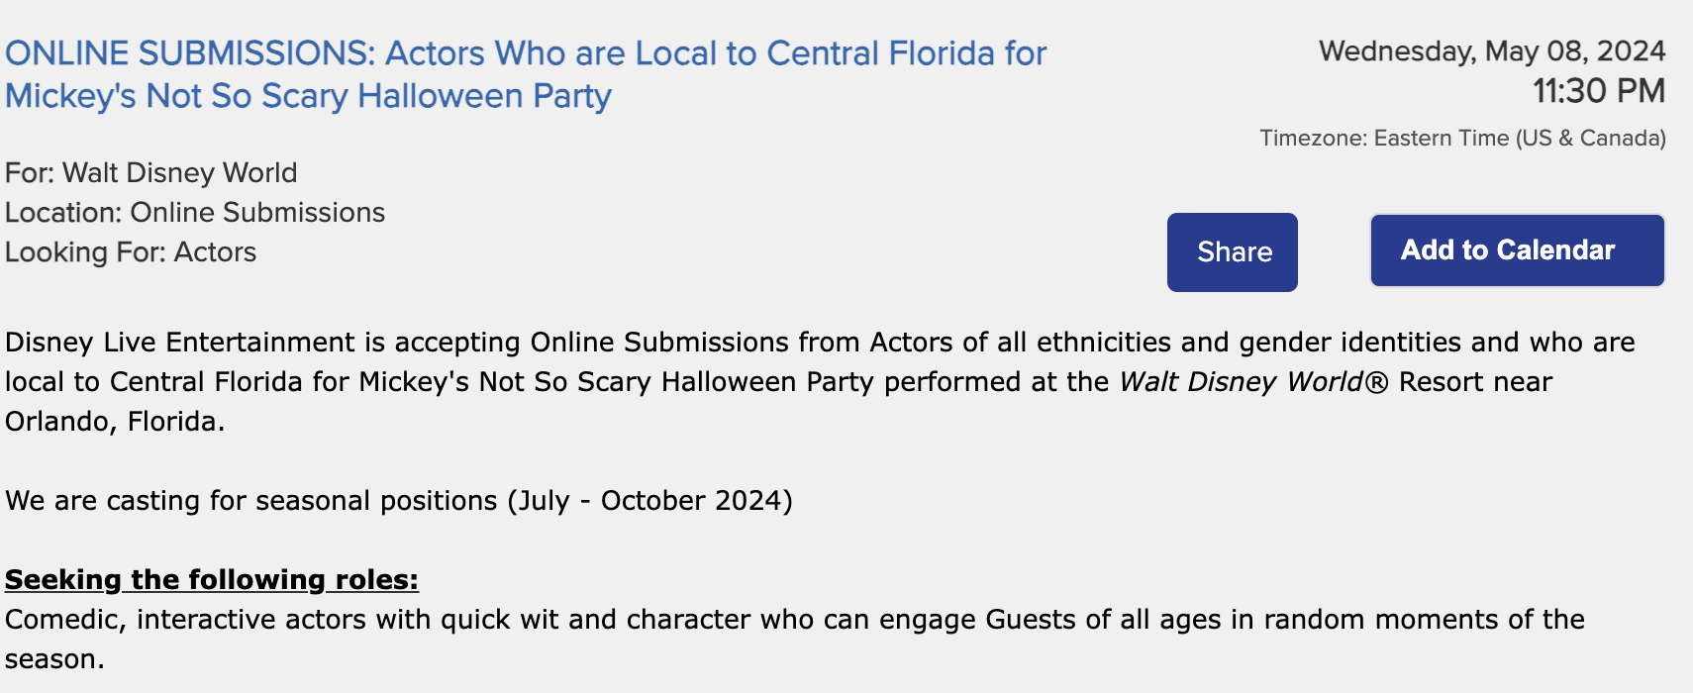
Task: Click the Share button
Action: pos(1233,252)
